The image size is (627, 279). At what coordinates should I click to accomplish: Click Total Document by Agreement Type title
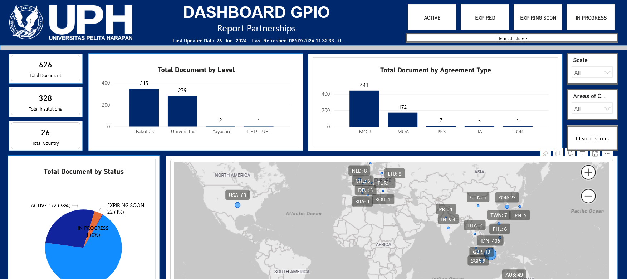[435, 70]
